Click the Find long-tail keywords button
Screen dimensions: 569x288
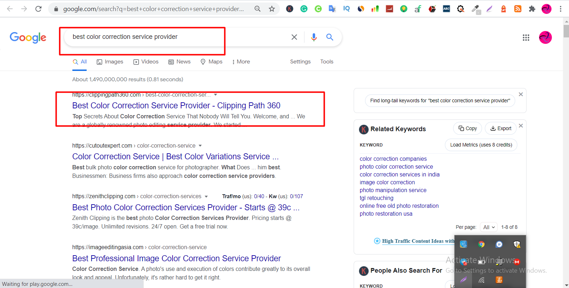point(440,101)
